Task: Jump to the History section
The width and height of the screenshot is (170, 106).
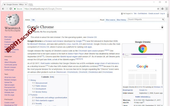Action: (x=33, y=80)
